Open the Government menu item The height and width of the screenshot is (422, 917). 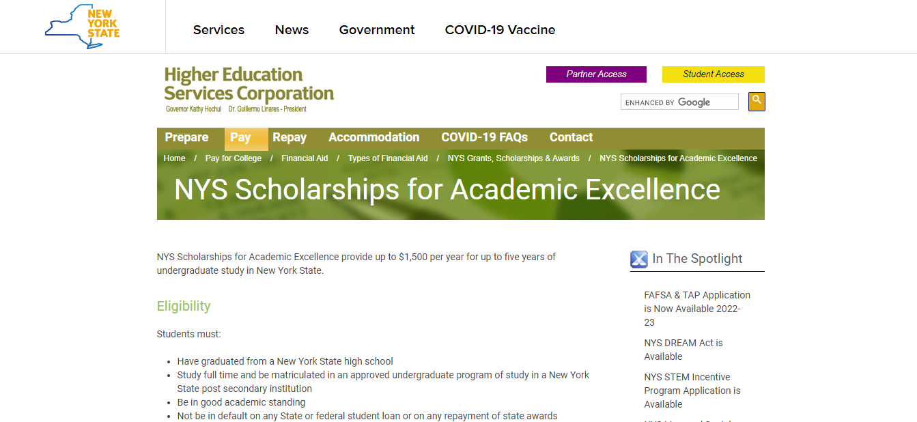[377, 30]
